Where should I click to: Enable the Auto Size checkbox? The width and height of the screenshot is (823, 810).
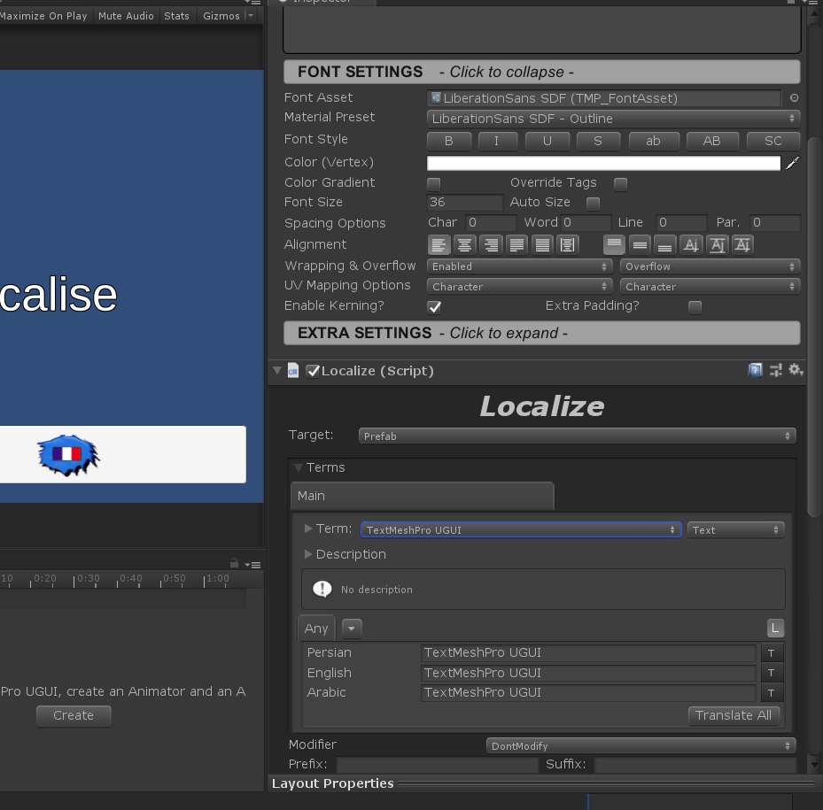pos(594,204)
